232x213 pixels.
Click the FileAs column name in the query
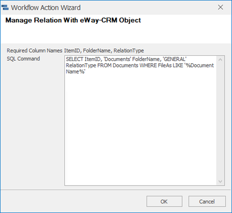(165, 66)
